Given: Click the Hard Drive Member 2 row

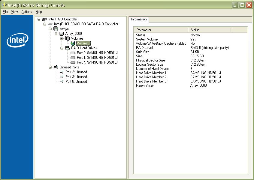Looking at the screenshot, I should (x=190, y=77).
